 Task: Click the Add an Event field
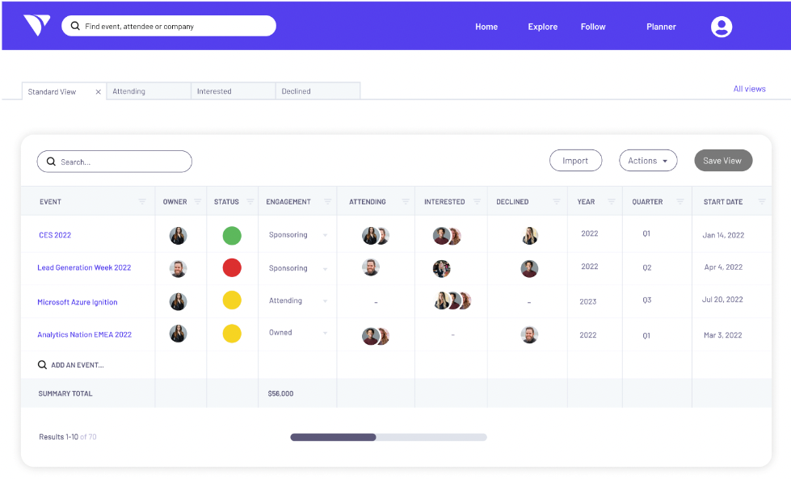88,364
